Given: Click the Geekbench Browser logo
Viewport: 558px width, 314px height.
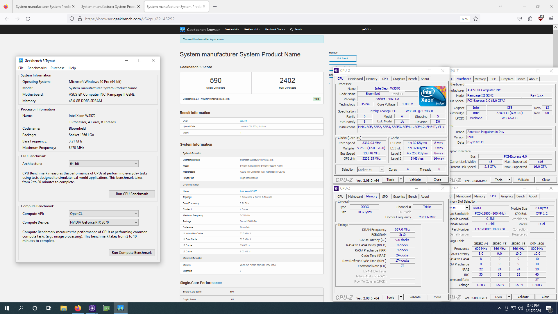Looking at the screenshot, I should pyautogui.click(x=200, y=29).
